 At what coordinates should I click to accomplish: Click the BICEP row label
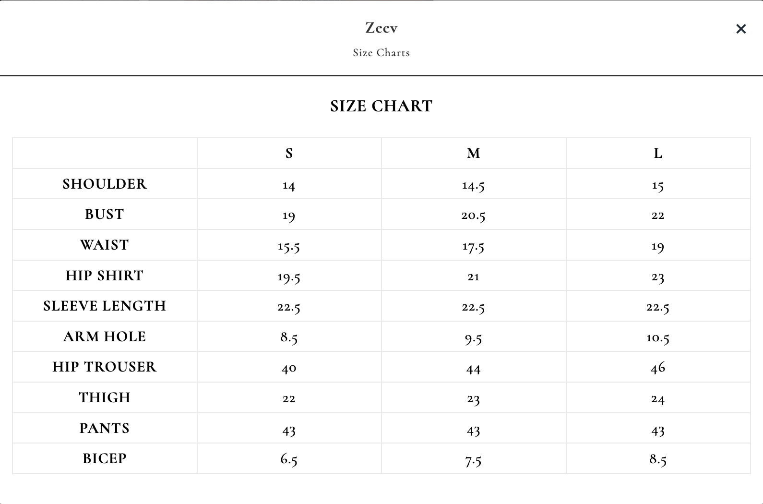[105, 458]
